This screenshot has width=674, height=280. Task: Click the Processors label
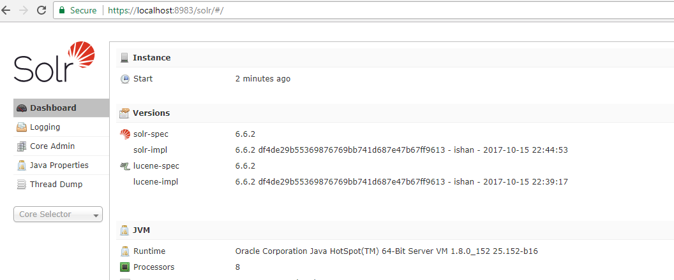[x=154, y=267]
